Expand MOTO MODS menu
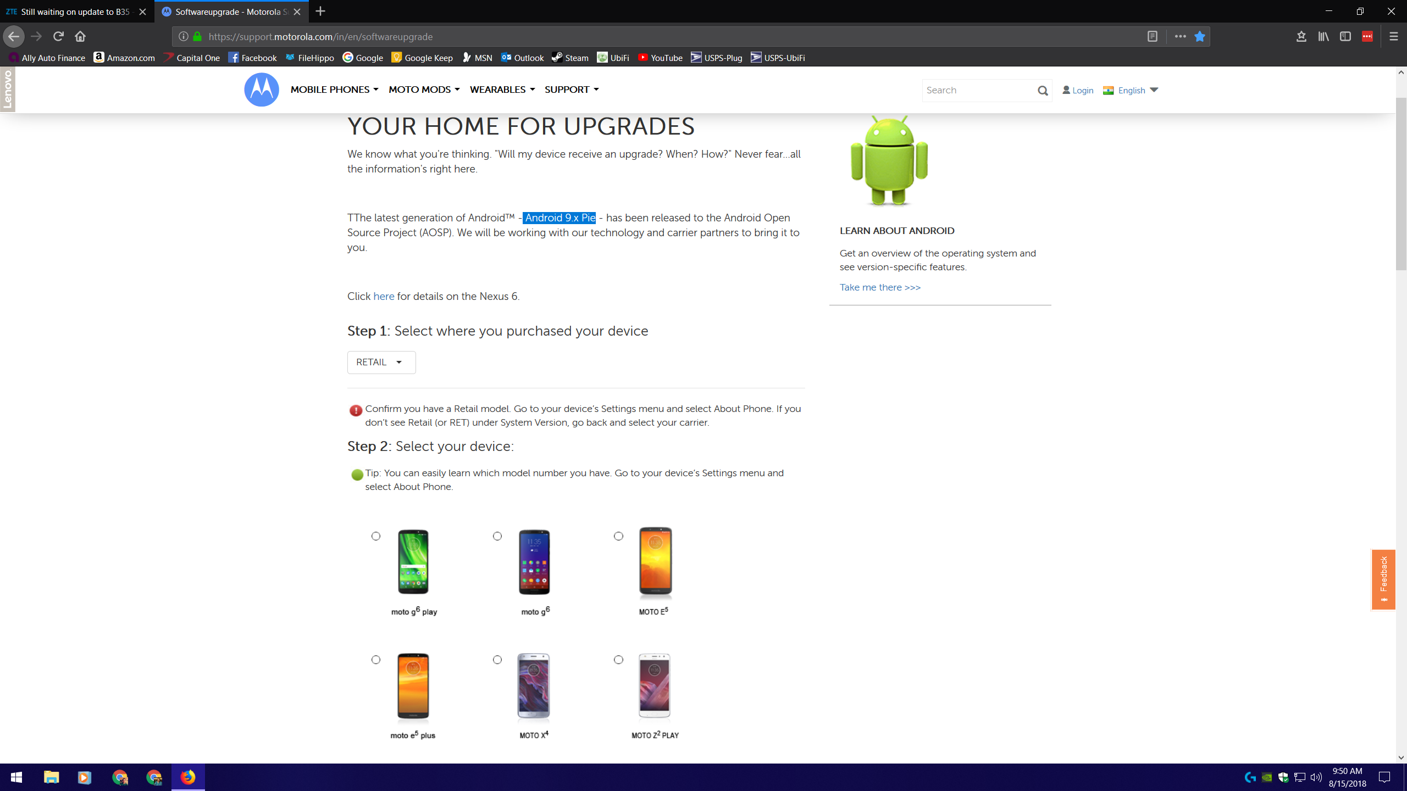The image size is (1407, 791). point(424,90)
